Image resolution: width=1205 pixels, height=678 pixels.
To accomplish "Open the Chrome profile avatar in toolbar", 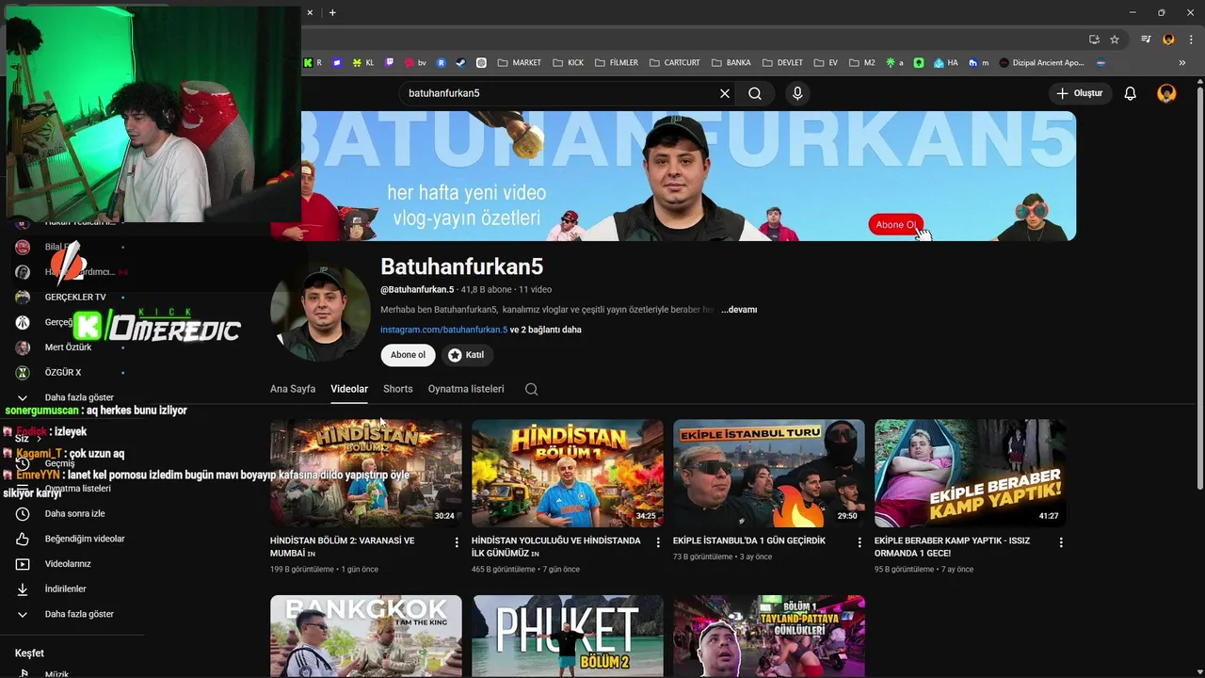I will [x=1168, y=40].
